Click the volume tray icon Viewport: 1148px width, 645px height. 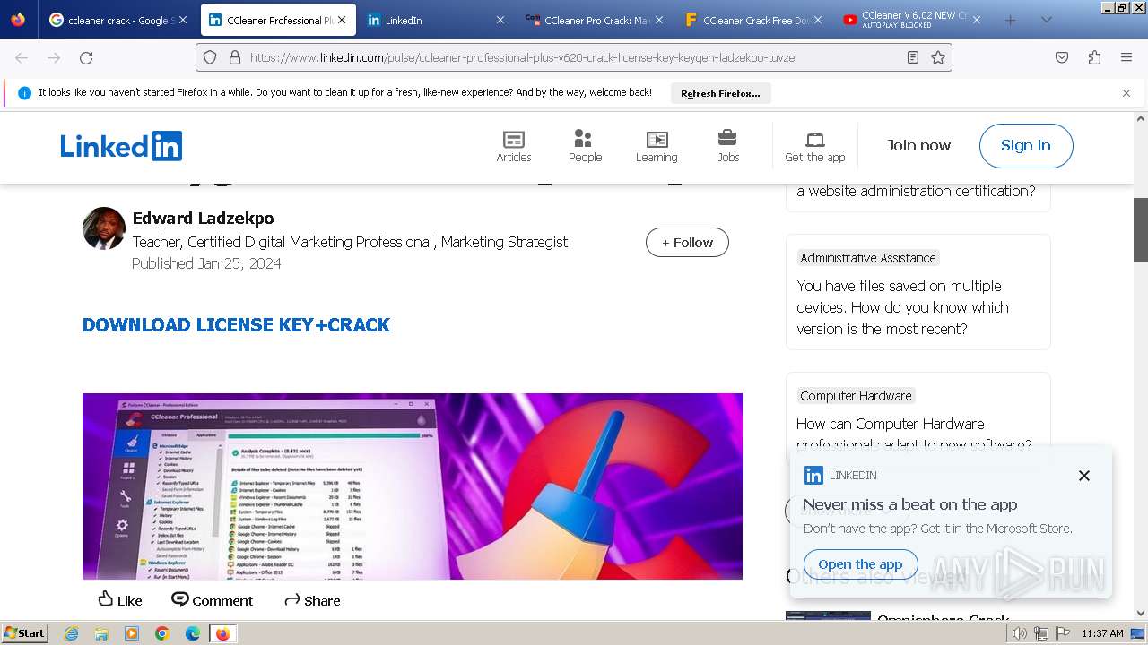click(x=1020, y=633)
